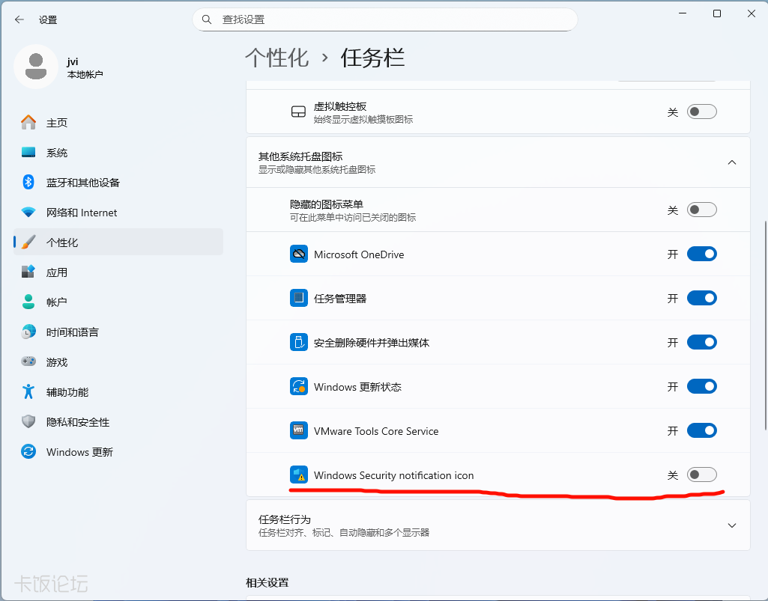Viewport: 768px width, 601px height.
Task: Click the 安全删除硬件并弹出媒体 USB icon
Action: [299, 343]
